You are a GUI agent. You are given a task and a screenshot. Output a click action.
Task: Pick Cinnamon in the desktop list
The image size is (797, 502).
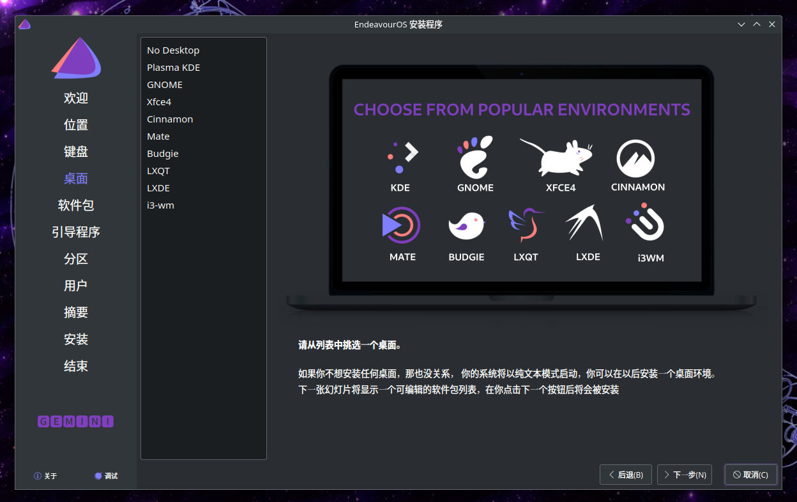click(x=203, y=119)
